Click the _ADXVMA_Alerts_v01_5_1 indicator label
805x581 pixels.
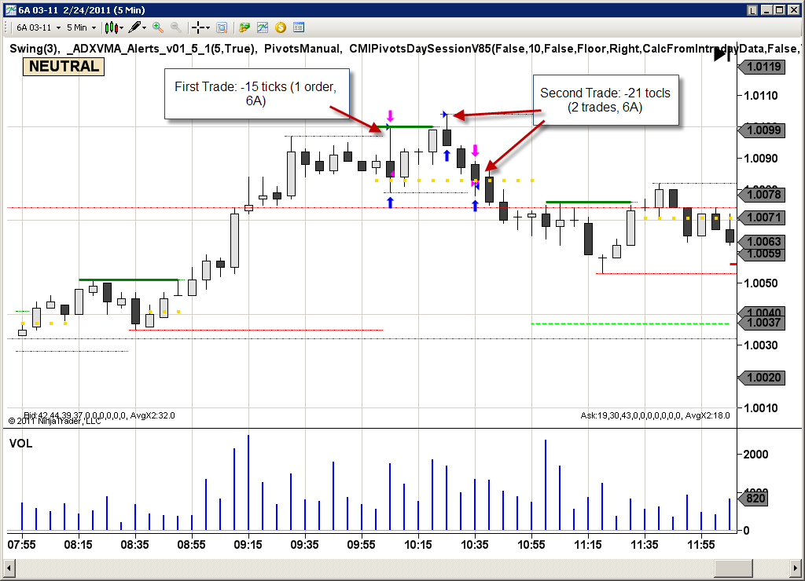[160, 49]
